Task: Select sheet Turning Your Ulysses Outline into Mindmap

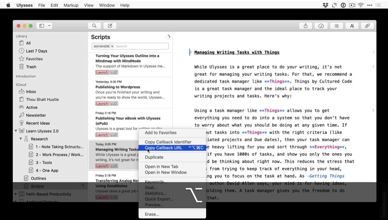Action: pos(130,64)
